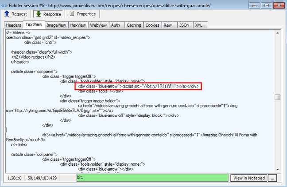Click the '<h2>Video recipes</h2>' line
The width and height of the screenshot is (287, 187).
coord(33,57)
